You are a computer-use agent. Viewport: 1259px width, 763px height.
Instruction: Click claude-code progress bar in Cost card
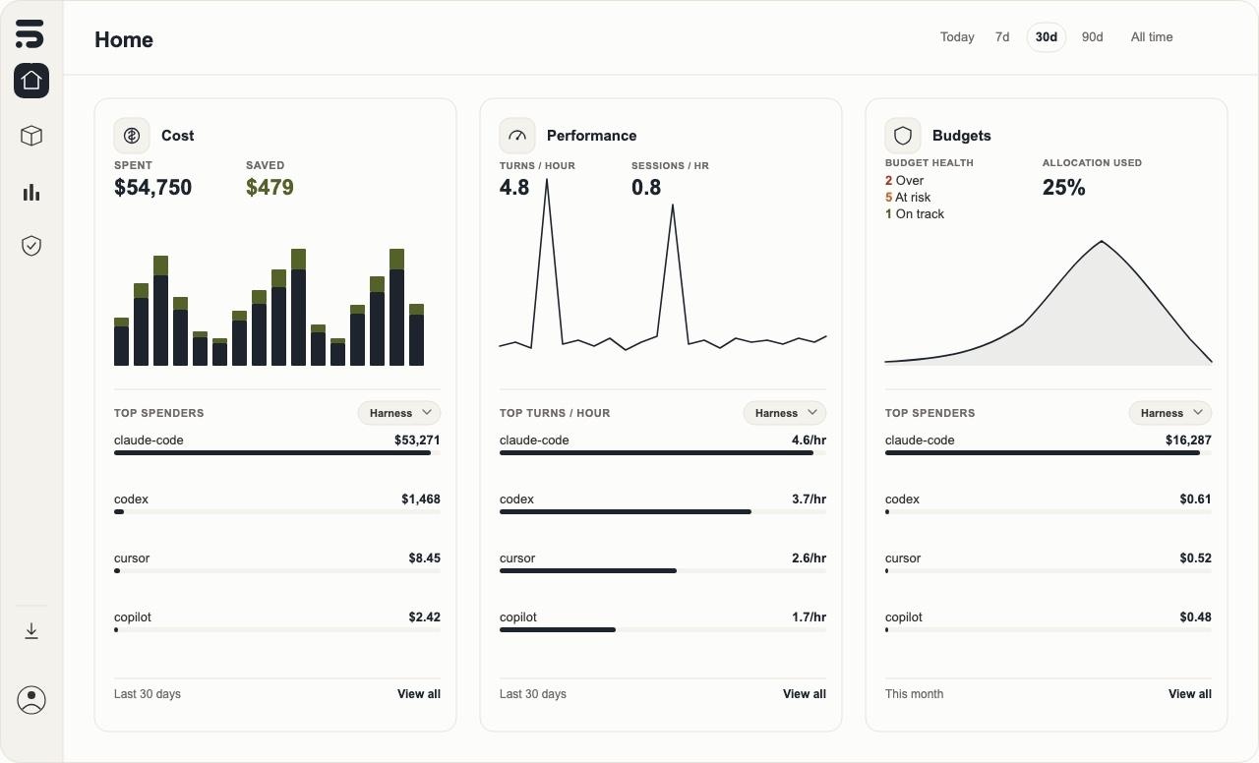pos(277,453)
